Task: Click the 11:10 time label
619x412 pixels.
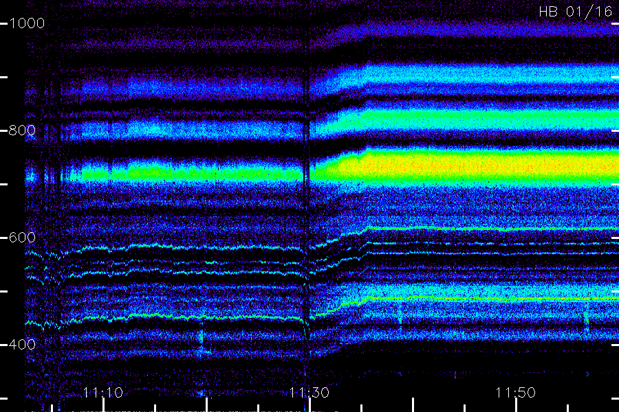Action: click(103, 393)
